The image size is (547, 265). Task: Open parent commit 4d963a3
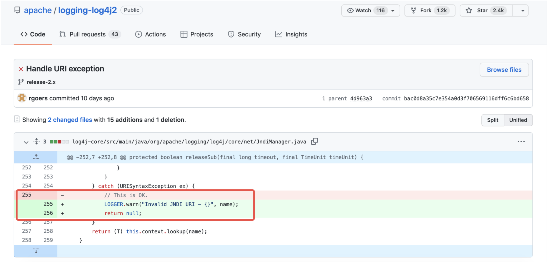pos(361,98)
